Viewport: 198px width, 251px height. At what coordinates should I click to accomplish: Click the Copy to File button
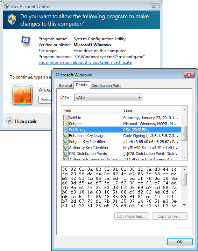pyautogui.click(x=170, y=216)
